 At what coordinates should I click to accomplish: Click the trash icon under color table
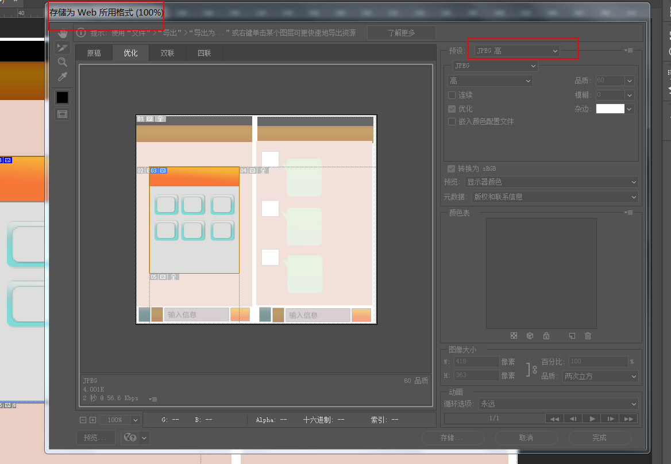coord(588,336)
